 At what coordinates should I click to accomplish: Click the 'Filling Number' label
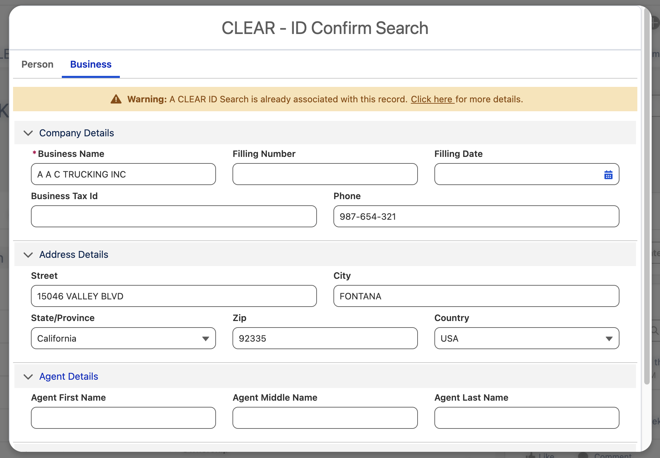click(x=264, y=154)
